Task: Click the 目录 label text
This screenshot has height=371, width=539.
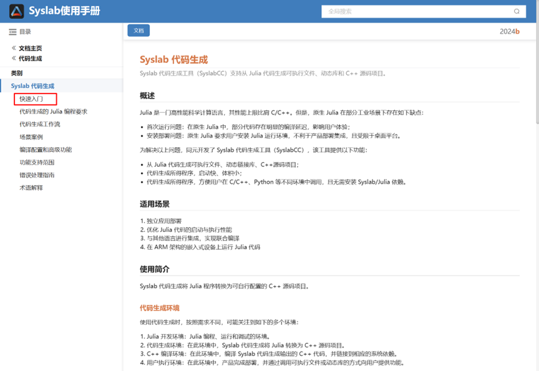Action: point(25,32)
